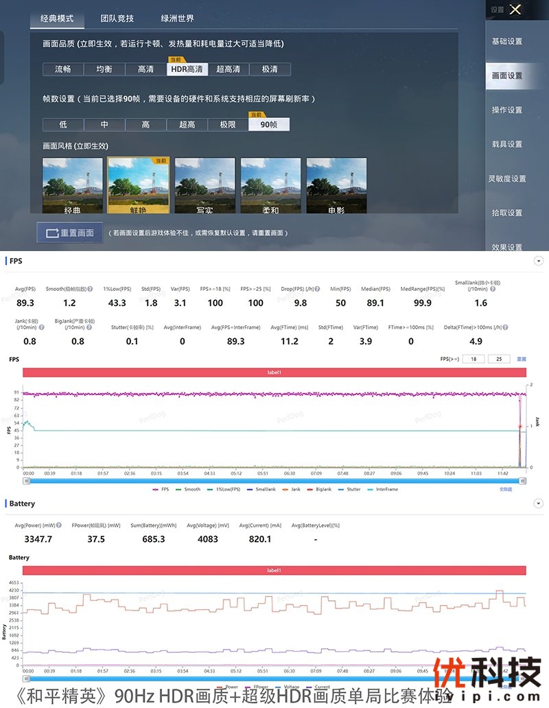
Task: Collapse the FPS section chevron
Action: [538, 261]
